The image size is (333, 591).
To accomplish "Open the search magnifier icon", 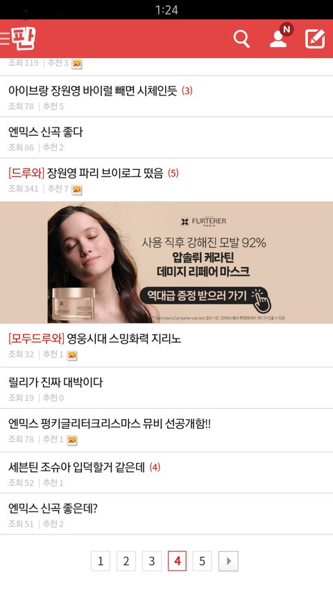I will point(241,39).
